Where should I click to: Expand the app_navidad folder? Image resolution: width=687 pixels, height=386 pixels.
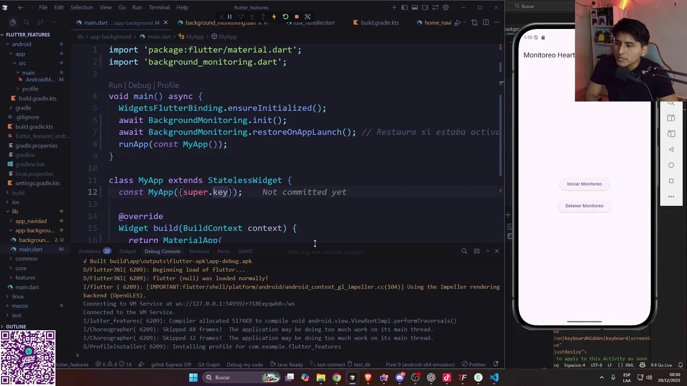31,221
